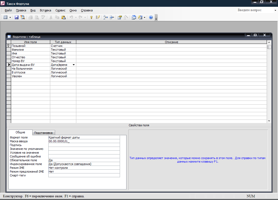
Task: Click the Фамилия field name cell
Action: [30, 50]
